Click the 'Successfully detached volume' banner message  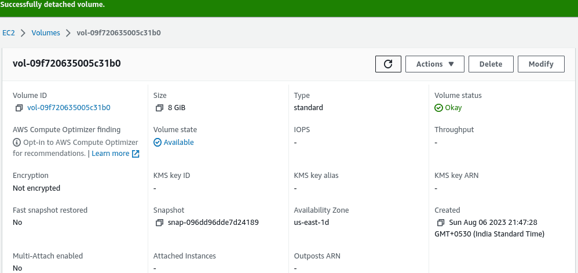click(52, 5)
